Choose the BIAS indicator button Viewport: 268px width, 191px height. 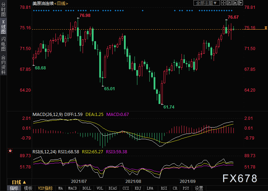tap(113, 188)
